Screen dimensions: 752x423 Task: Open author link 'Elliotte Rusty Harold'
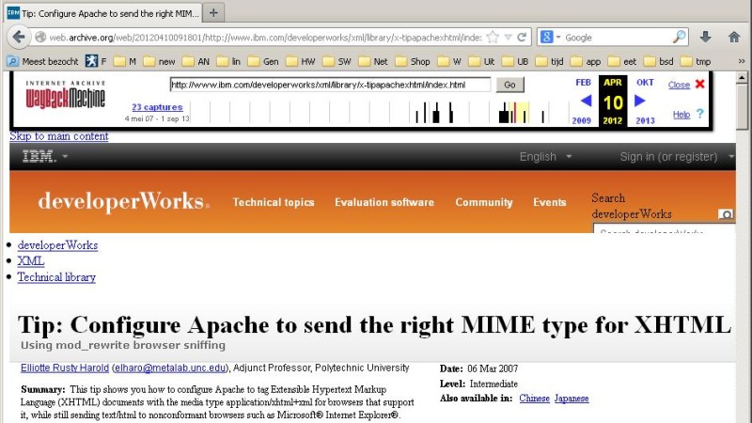click(65, 368)
